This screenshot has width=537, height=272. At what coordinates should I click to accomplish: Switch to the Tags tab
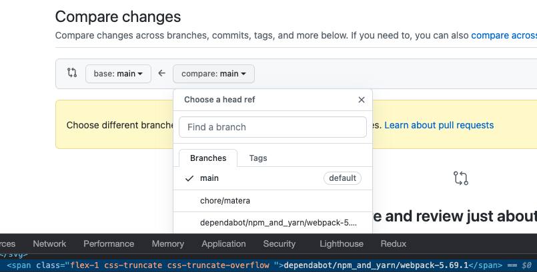[x=258, y=158]
